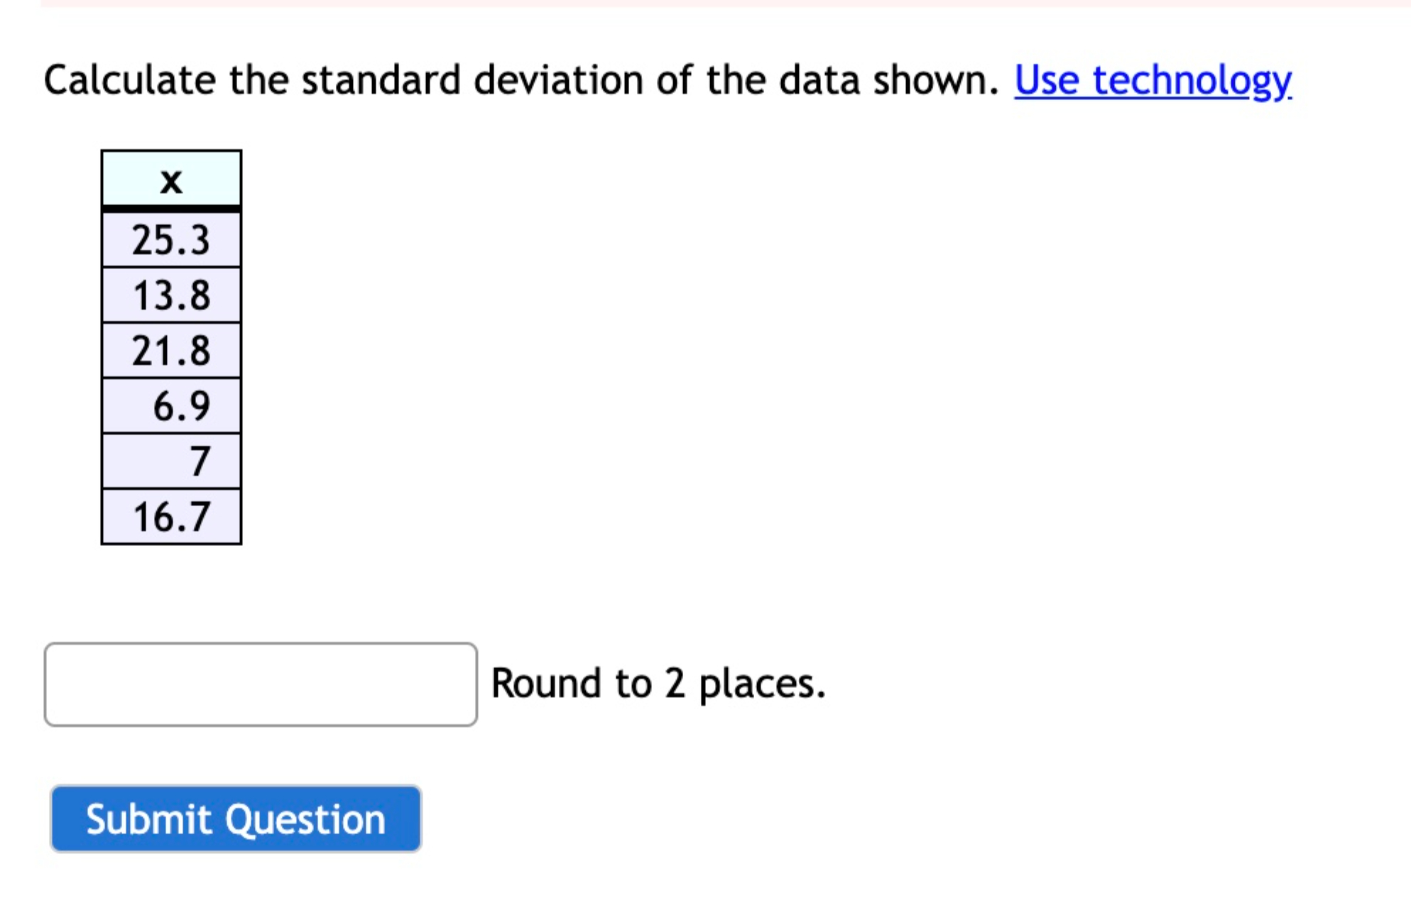
Task: Click the Round to 2 places label
Action: point(659,684)
